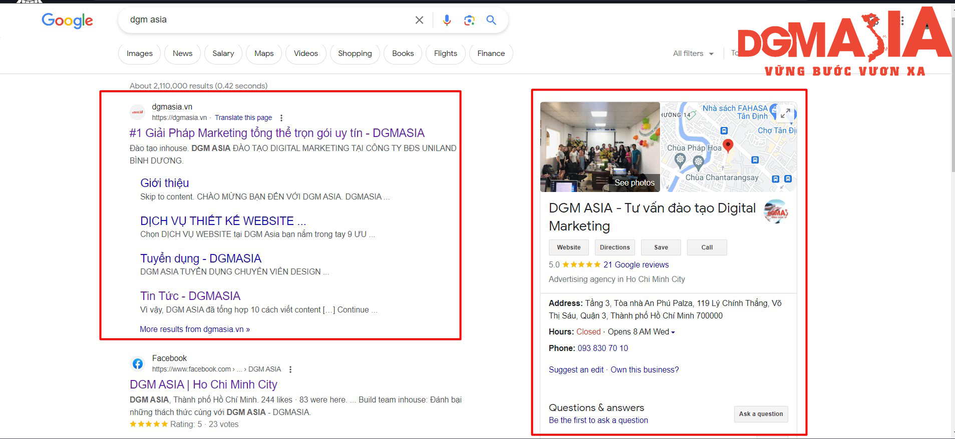Start voice search with microphone icon
Image resolution: width=955 pixels, height=439 pixels.
pos(447,20)
